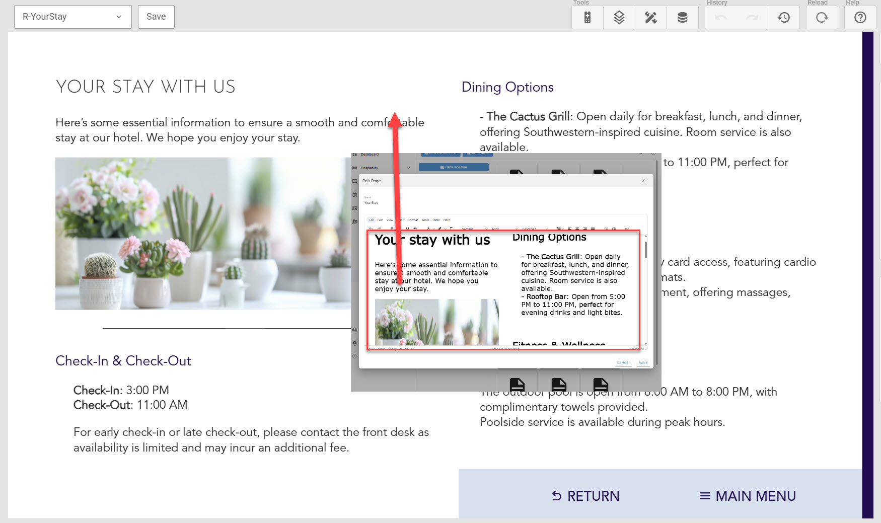
Task: Open the layers tool
Action: [619, 18]
